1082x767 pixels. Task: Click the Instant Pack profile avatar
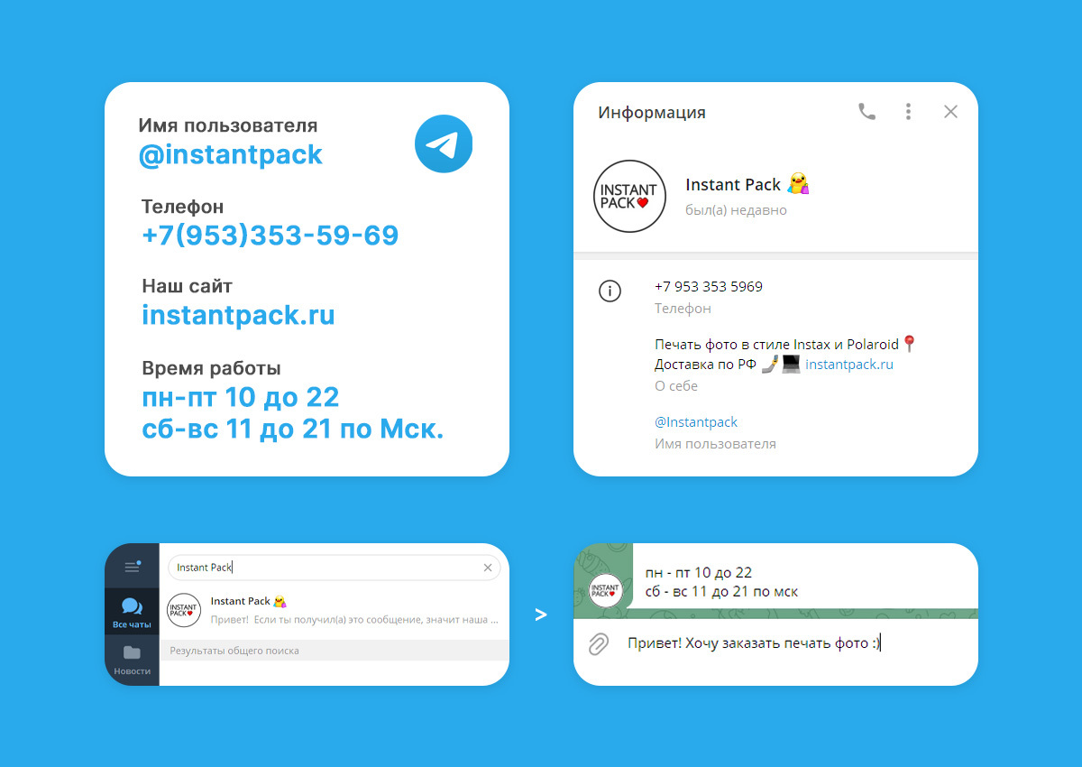[630, 197]
